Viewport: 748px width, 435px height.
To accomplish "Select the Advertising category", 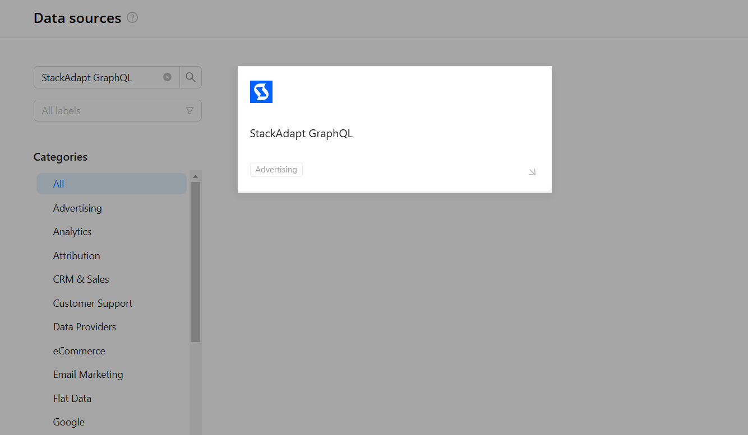I will tap(77, 208).
